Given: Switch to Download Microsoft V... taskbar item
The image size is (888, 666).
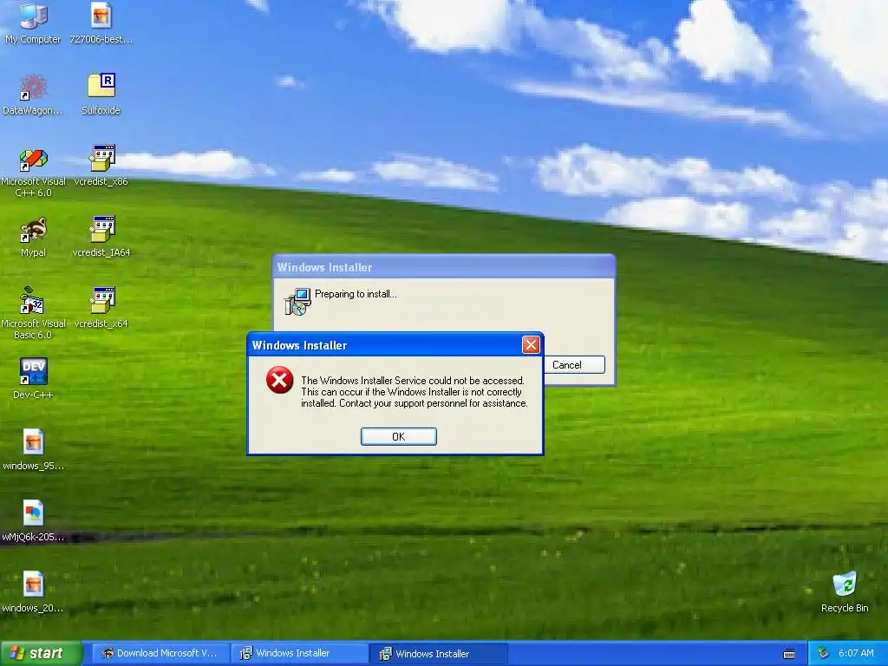Looking at the screenshot, I should [x=160, y=654].
